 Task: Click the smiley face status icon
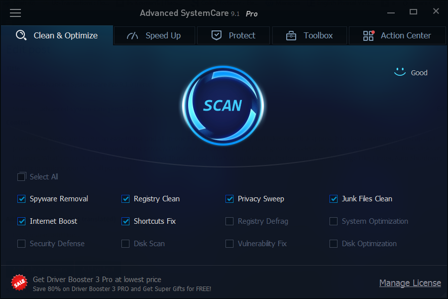(400, 72)
